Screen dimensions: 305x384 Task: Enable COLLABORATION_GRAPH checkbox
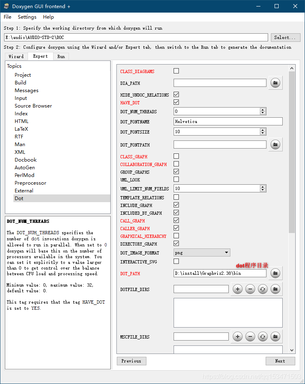click(176, 164)
